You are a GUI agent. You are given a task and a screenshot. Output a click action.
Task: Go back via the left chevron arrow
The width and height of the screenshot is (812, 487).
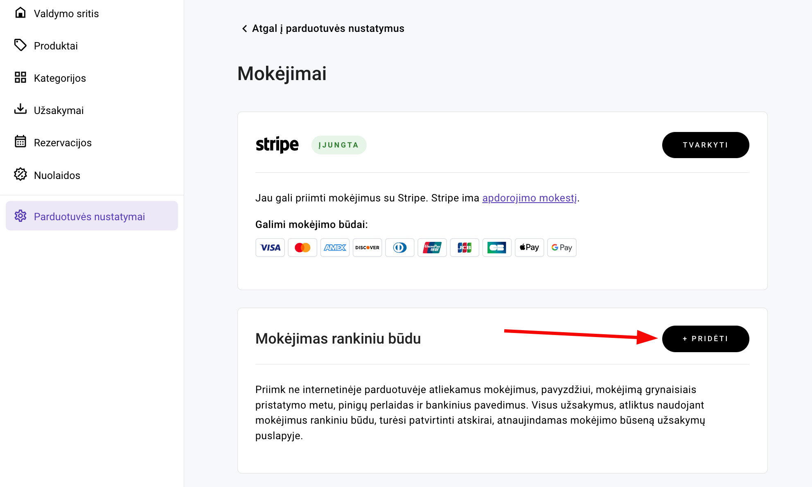244,29
